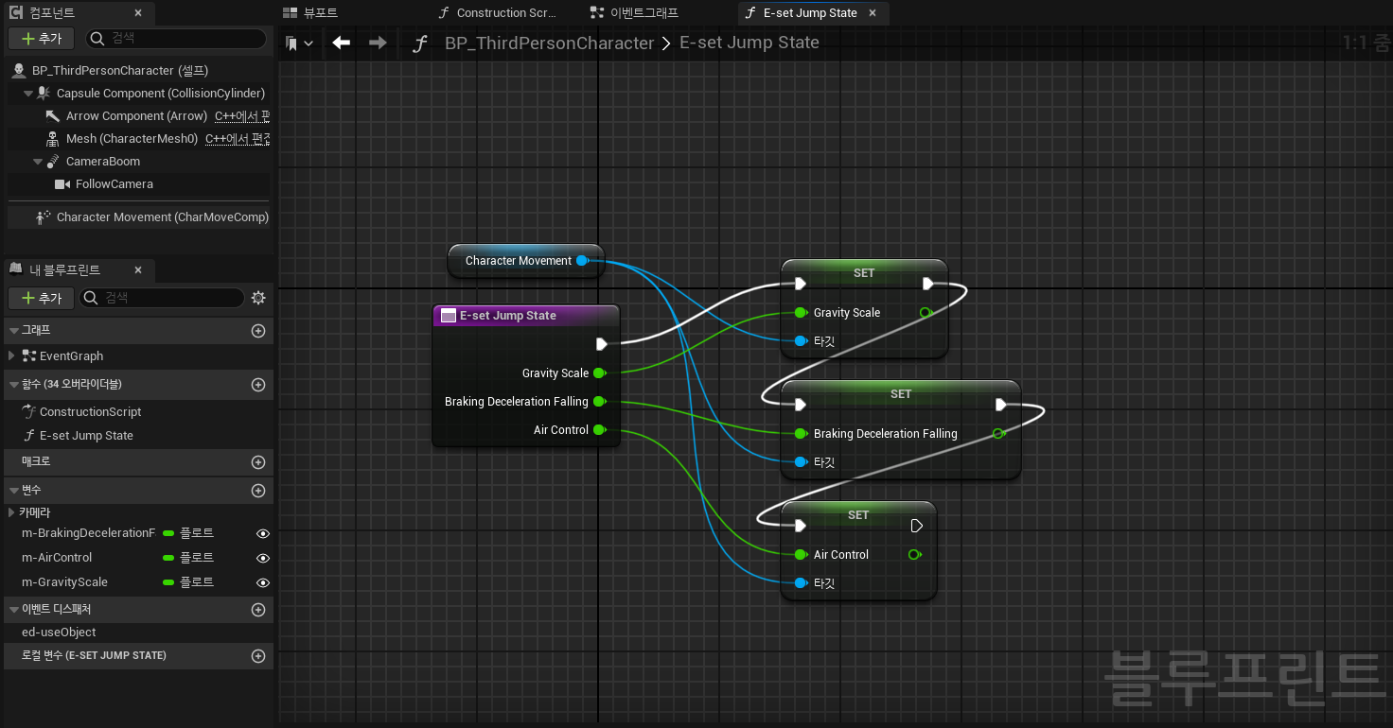Select the m-AirControl variable

(57, 558)
